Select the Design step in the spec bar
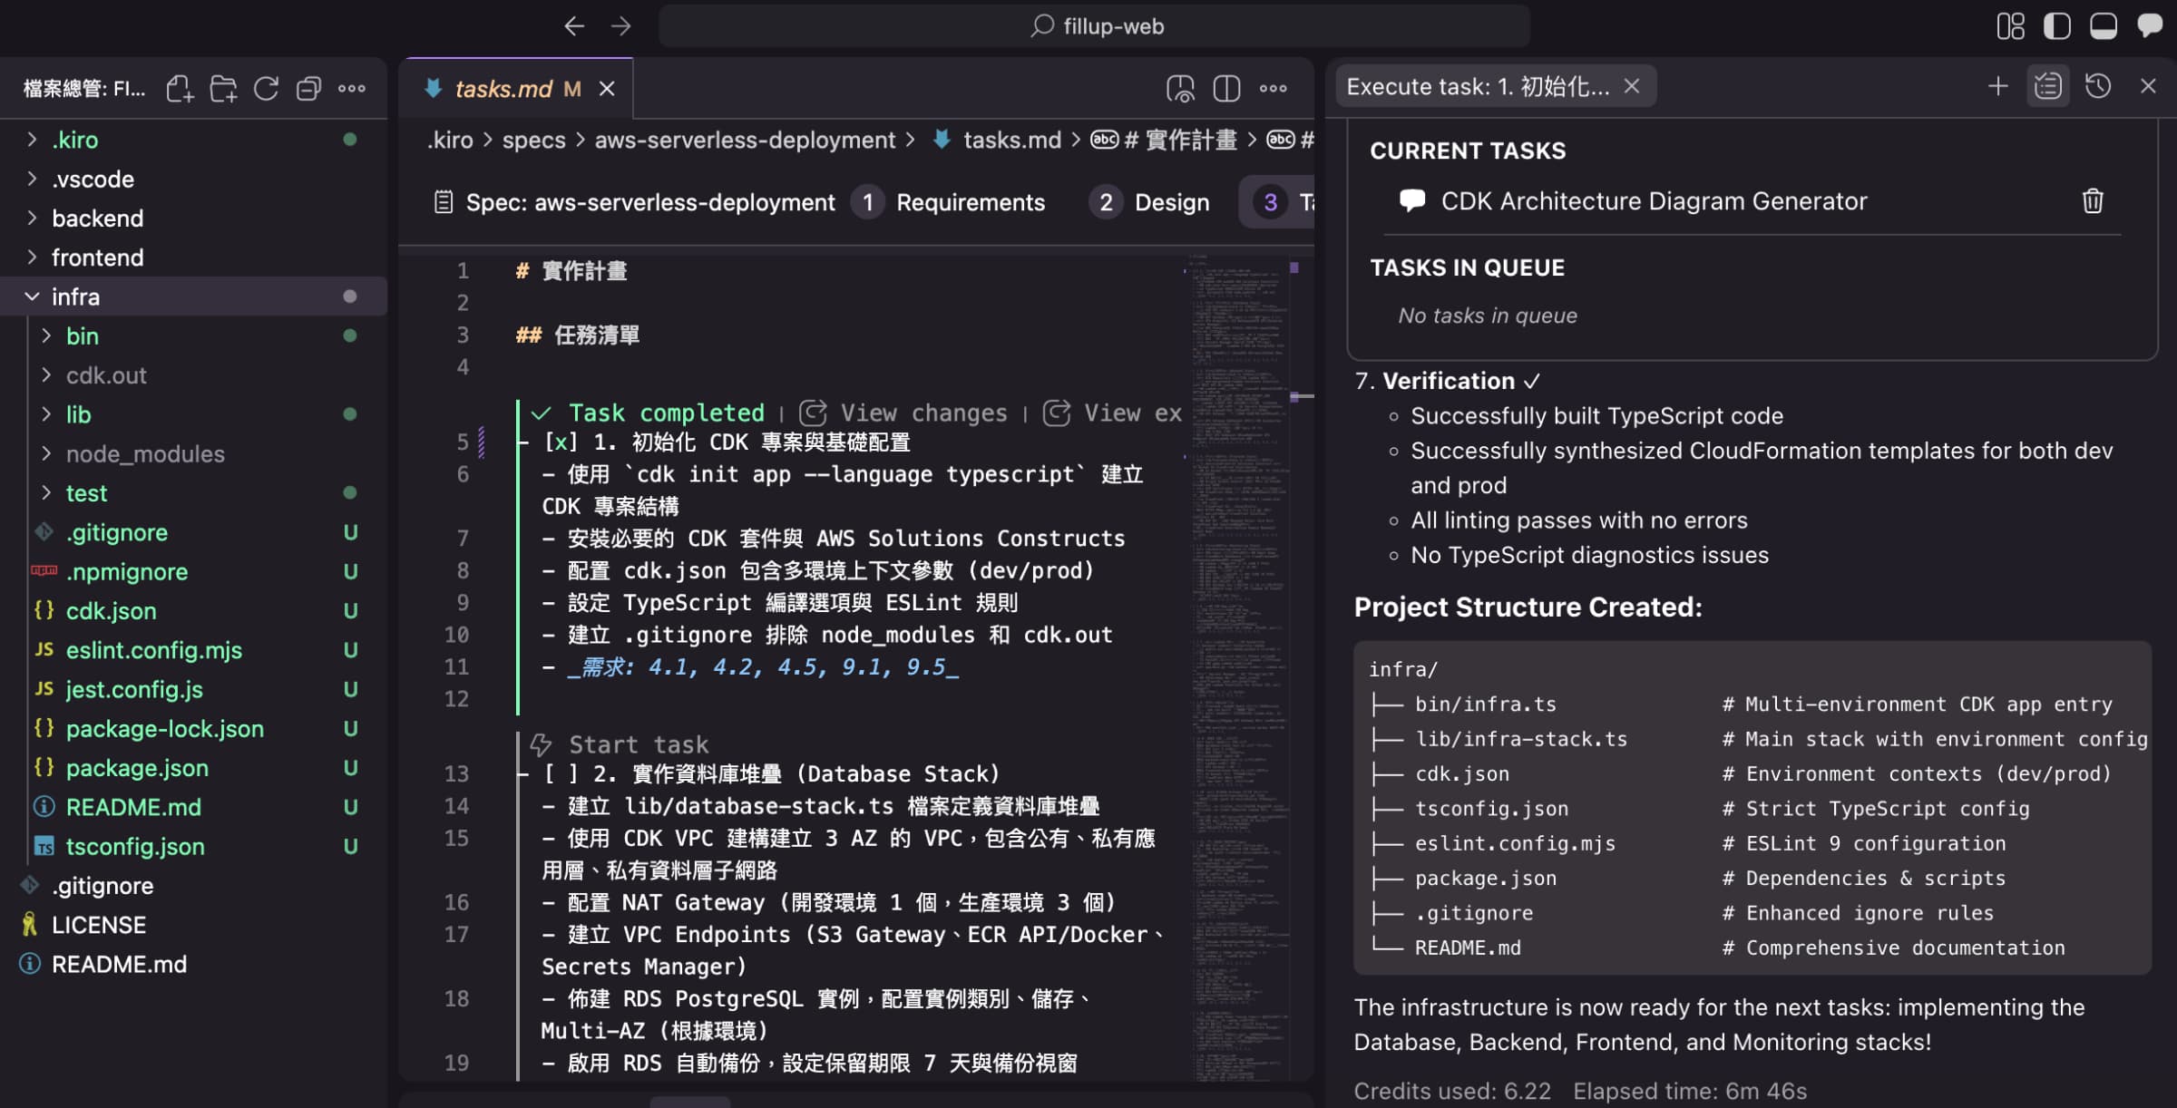This screenshot has height=1108, width=2177. [1171, 201]
